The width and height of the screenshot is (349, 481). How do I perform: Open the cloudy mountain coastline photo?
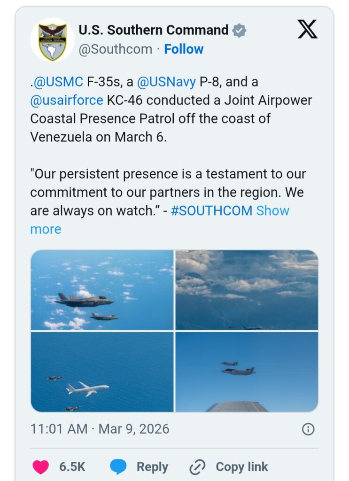247,290
